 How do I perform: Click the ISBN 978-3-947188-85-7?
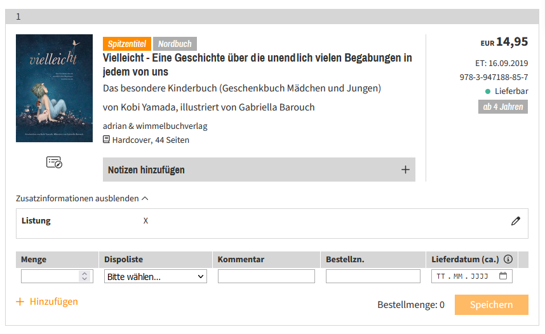pos(494,77)
